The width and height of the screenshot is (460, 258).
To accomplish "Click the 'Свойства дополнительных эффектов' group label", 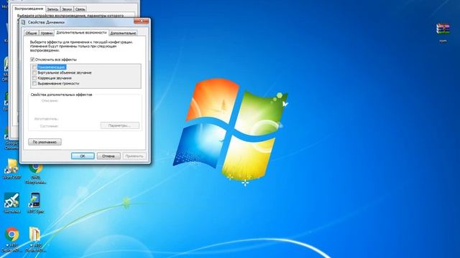I will point(61,95).
